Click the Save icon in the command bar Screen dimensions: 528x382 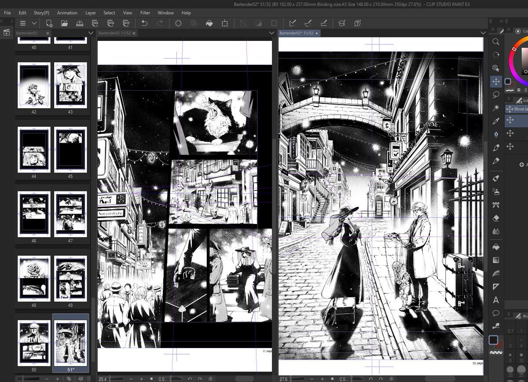[80, 23]
